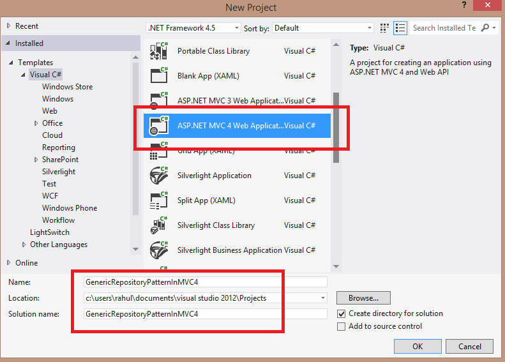This screenshot has height=362, width=505.
Task: Click the Split App (XAML) template icon
Action: 158,200
